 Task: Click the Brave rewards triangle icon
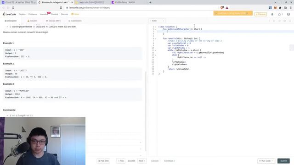(x=227, y=8)
